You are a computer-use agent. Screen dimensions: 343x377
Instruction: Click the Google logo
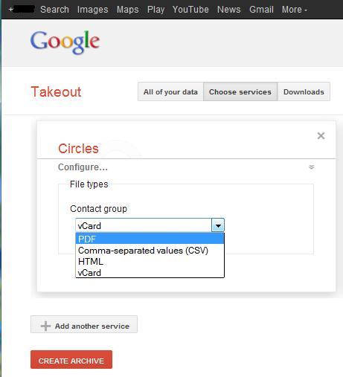(x=65, y=42)
